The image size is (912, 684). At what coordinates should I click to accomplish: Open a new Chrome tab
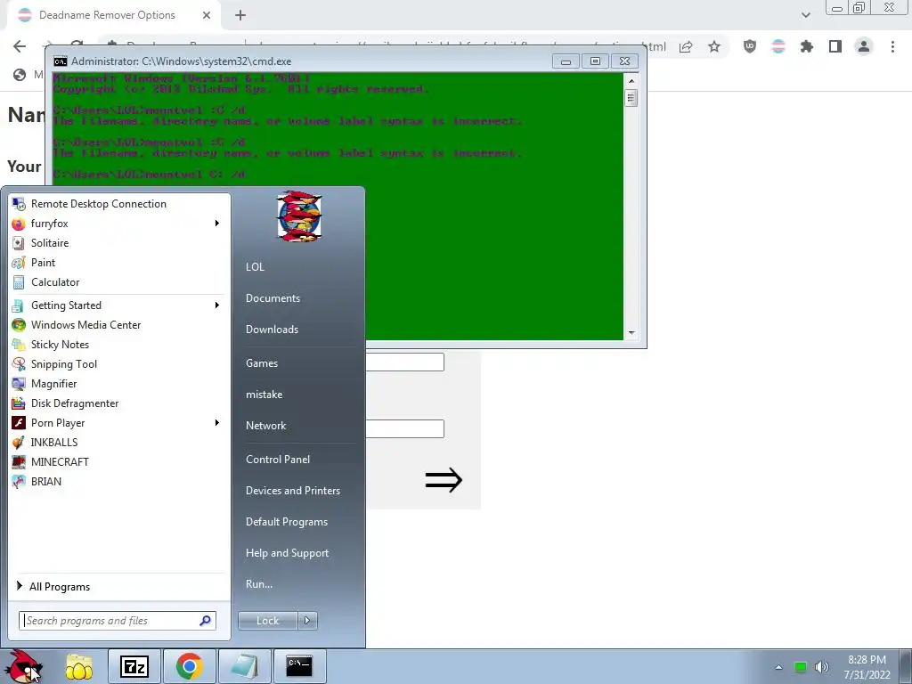[x=240, y=15]
